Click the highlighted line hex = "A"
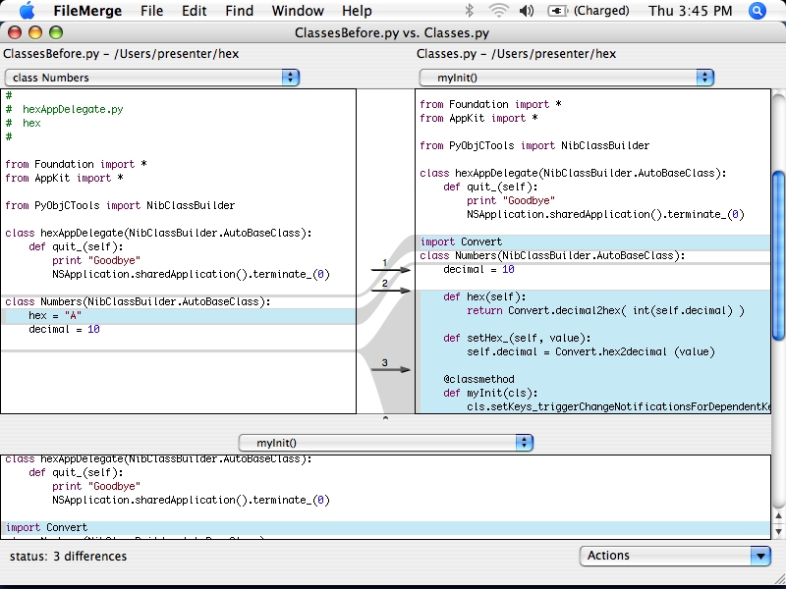Screen dimensions: 786x589 (179, 315)
